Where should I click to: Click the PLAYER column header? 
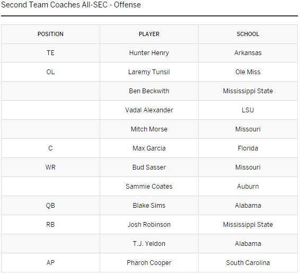[149, 34]
